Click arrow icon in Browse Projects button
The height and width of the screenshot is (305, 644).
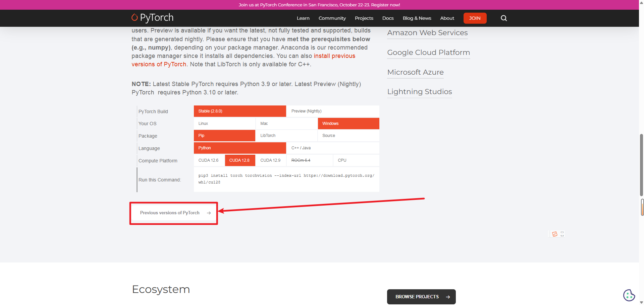point(448,297)
